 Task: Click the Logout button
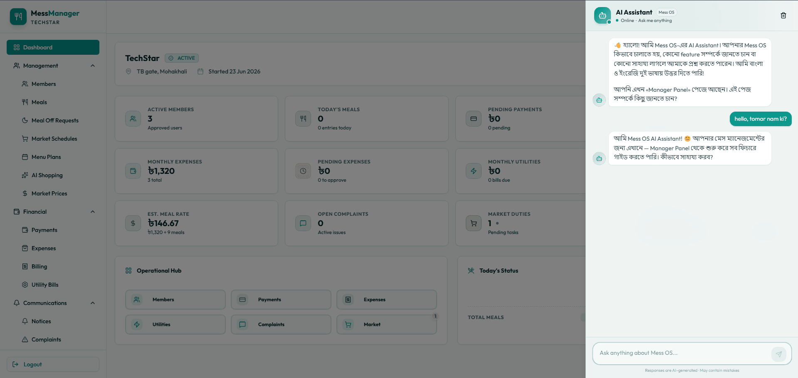click(53, 364)
